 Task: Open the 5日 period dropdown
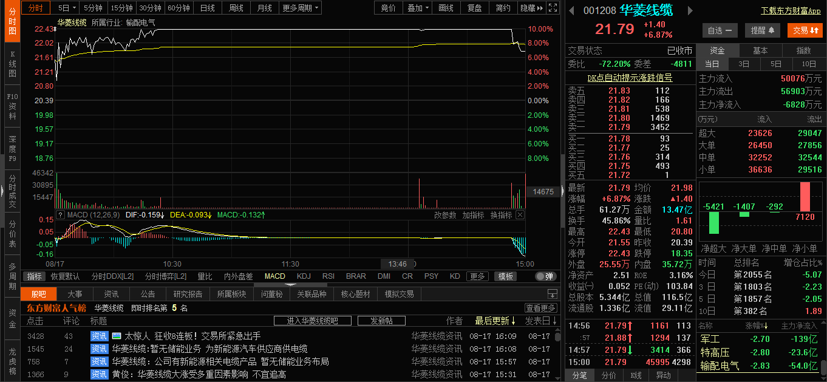[67, 8]
